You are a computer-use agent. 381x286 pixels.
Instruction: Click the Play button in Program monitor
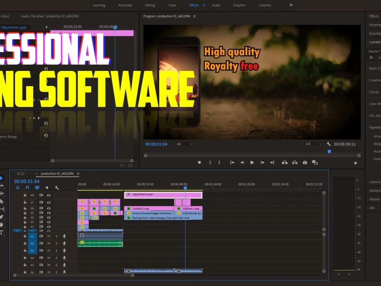tap(252, 162)
